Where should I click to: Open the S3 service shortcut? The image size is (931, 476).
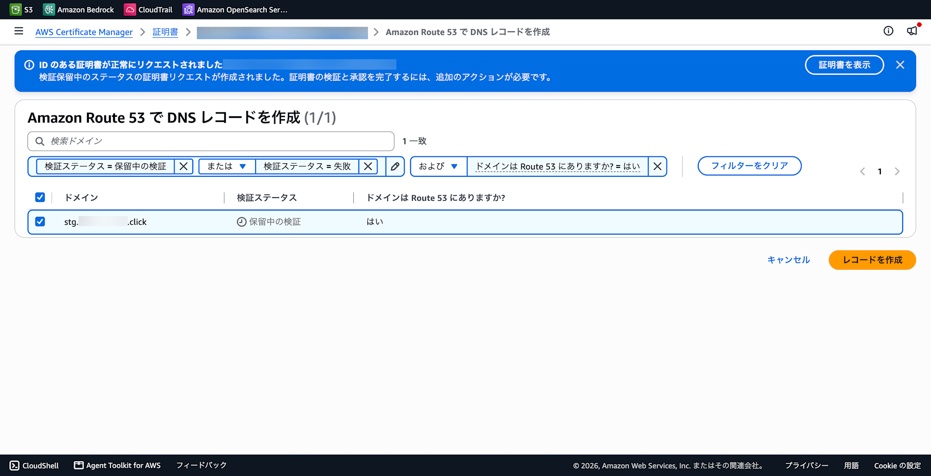click(x=21, y=9)
